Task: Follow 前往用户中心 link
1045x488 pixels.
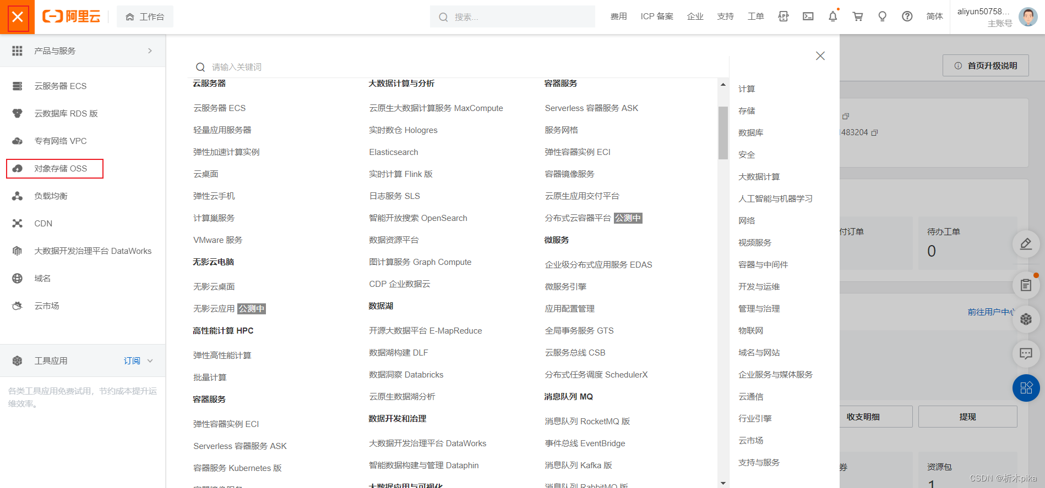Action: click(x=991, y=312)
